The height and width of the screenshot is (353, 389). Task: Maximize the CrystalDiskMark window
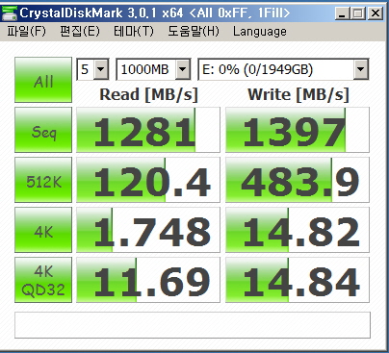(x=359, y=13)
